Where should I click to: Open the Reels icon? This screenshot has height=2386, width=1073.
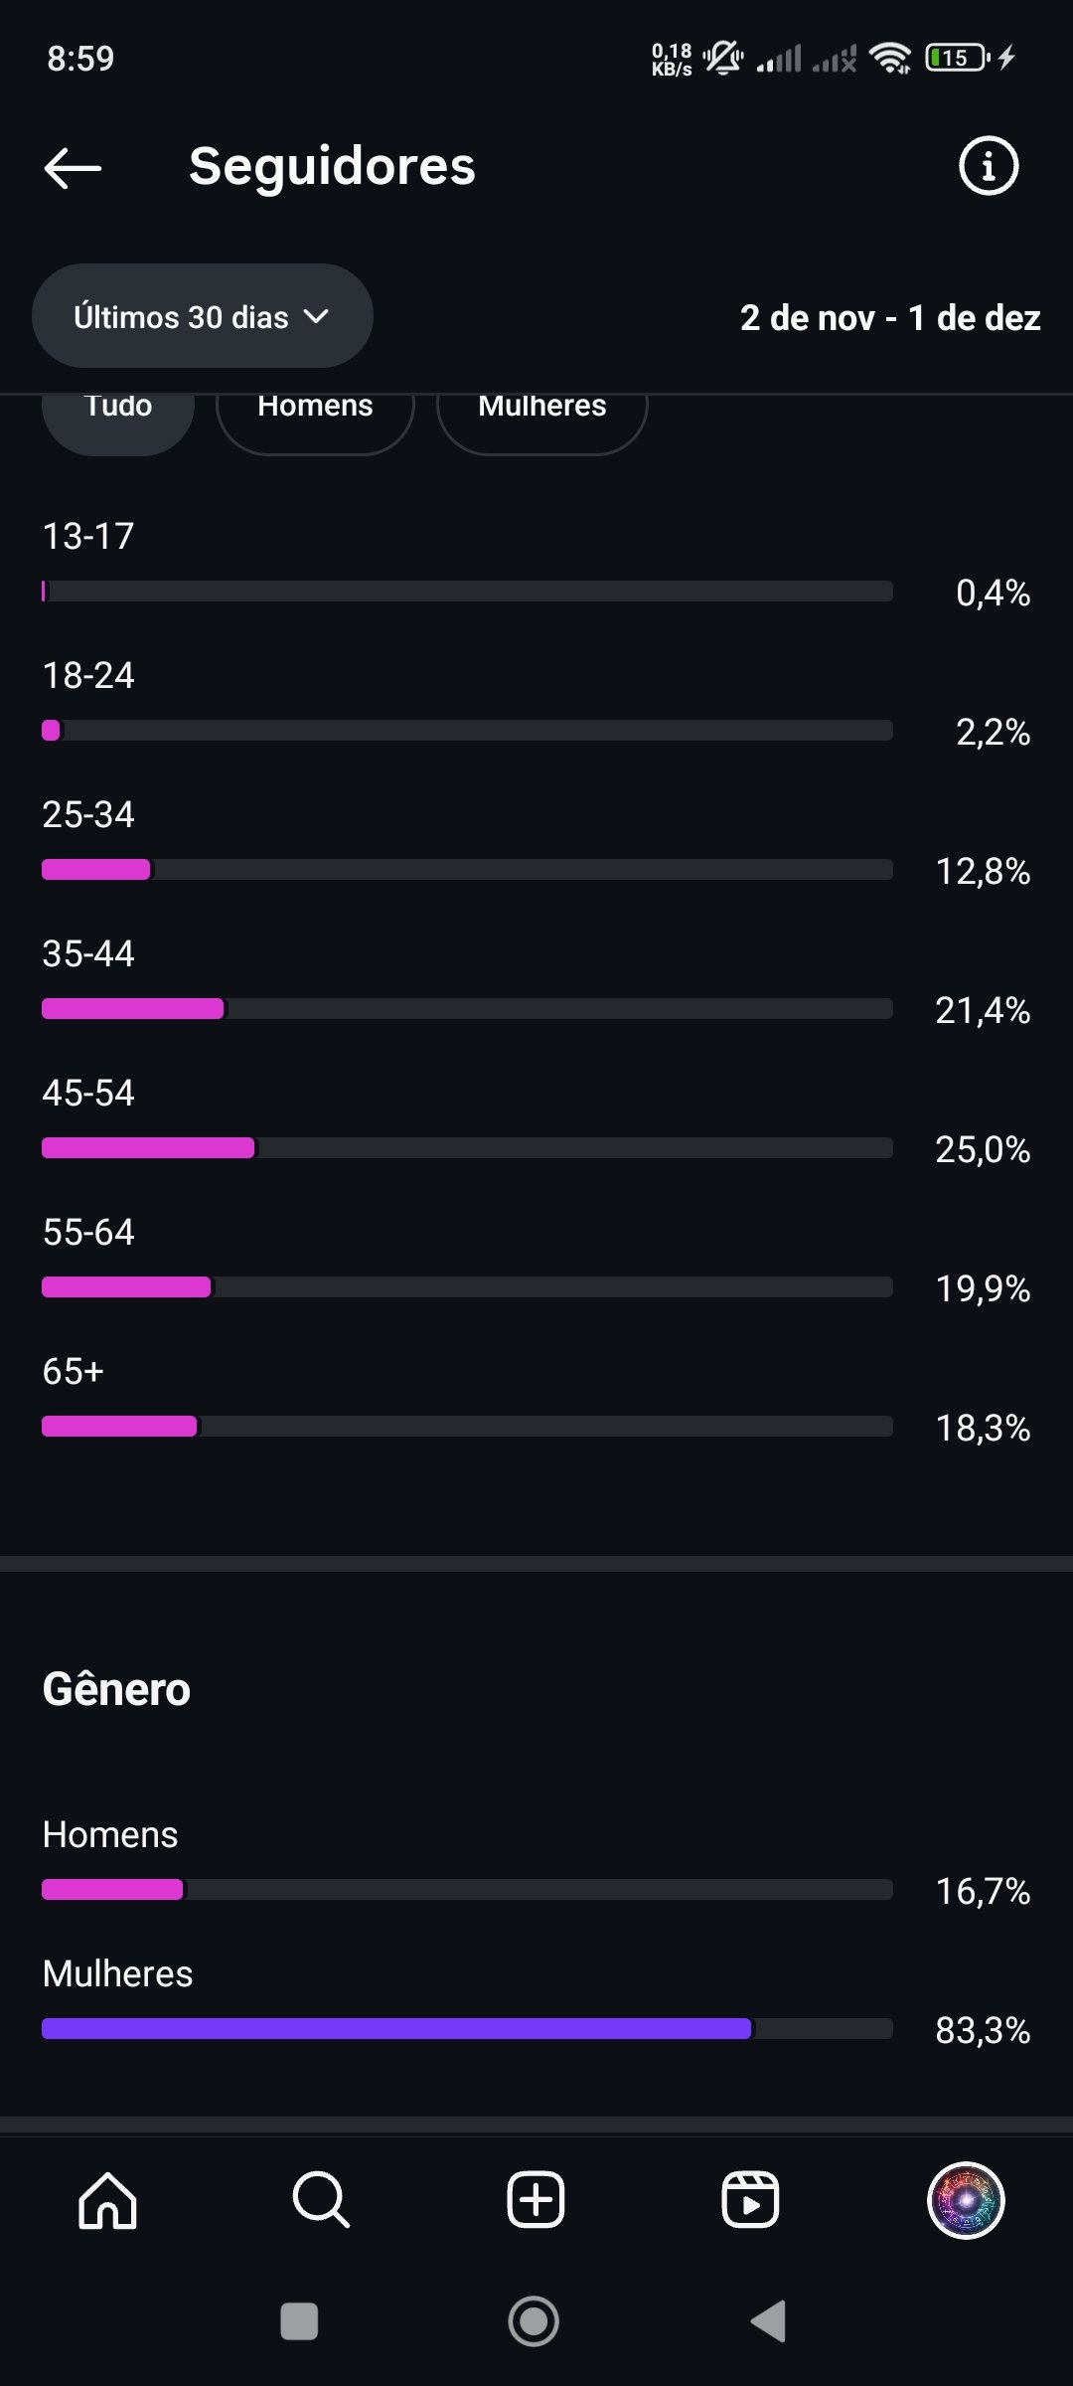750,2200
